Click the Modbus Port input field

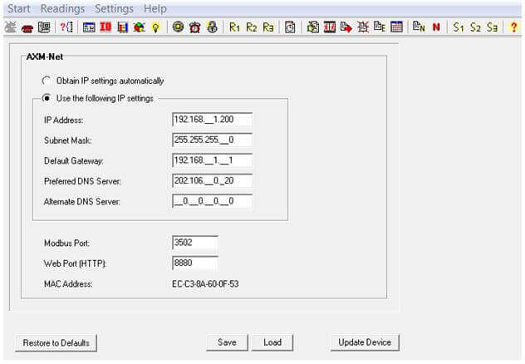point(194,242)
